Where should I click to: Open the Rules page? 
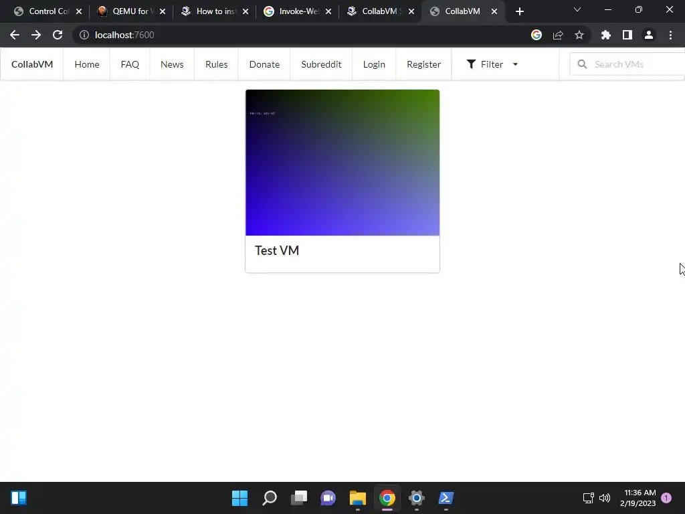pos(217,64)
